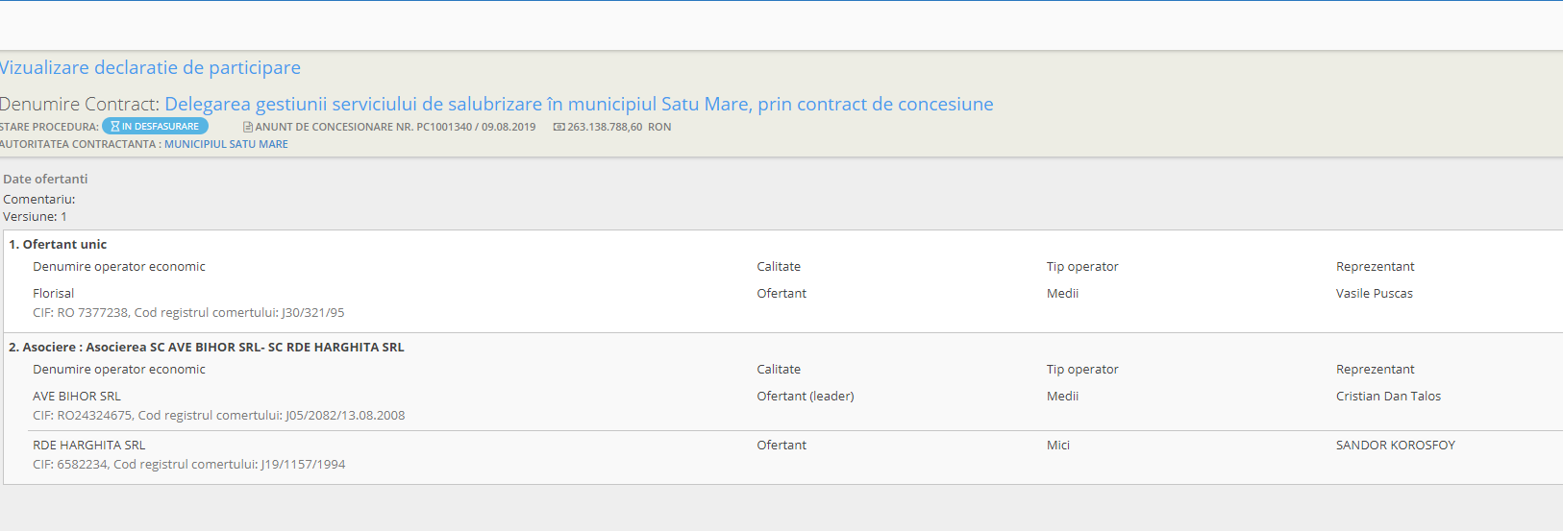Click representative SANDOR KOROSFOY

pos(1395,446)
